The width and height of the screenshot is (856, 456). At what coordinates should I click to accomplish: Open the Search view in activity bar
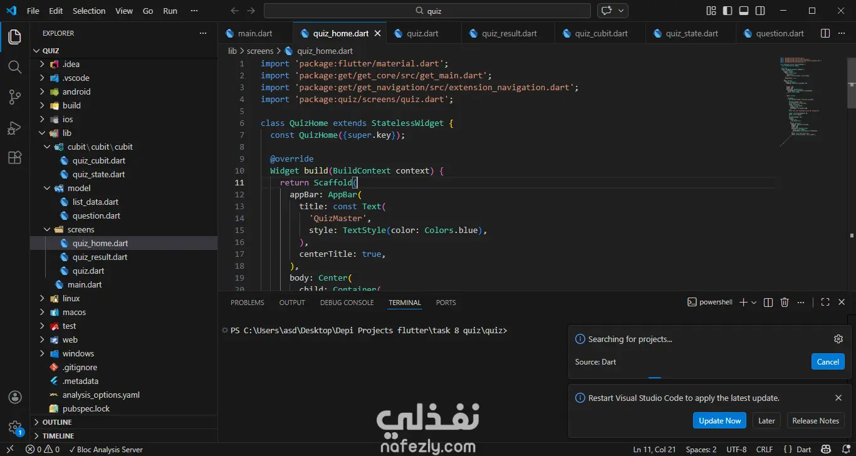coord(14,66)
